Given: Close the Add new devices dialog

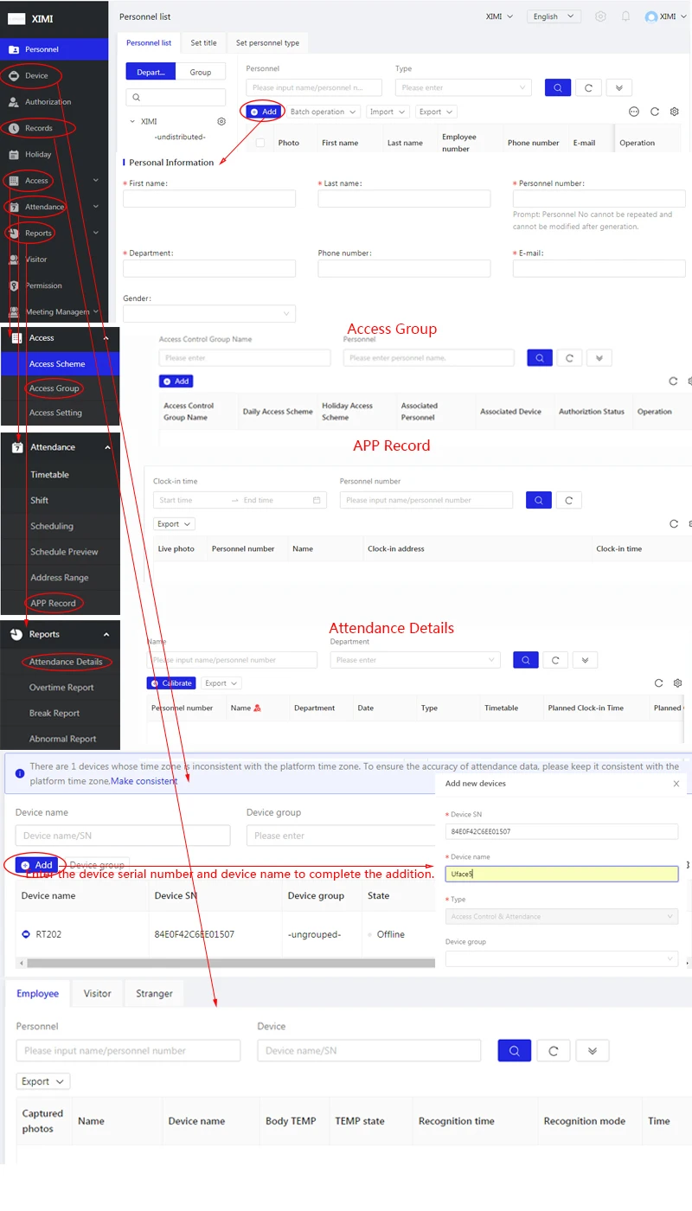Looking at the screenshot, I should tap(676, 784).
